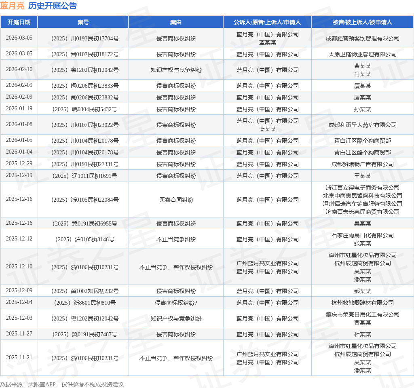Click the date 2026-01-19

coord(19,108)
